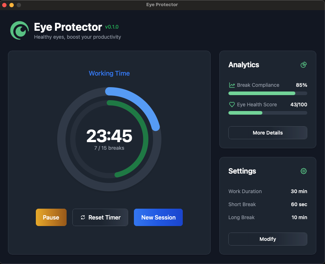Click the refresh icon on Reset Timer button
Image resolution: width=325 pixels, height=264 pixels.
coord(82,217)
